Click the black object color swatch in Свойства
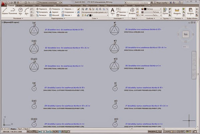 (145, 9)
